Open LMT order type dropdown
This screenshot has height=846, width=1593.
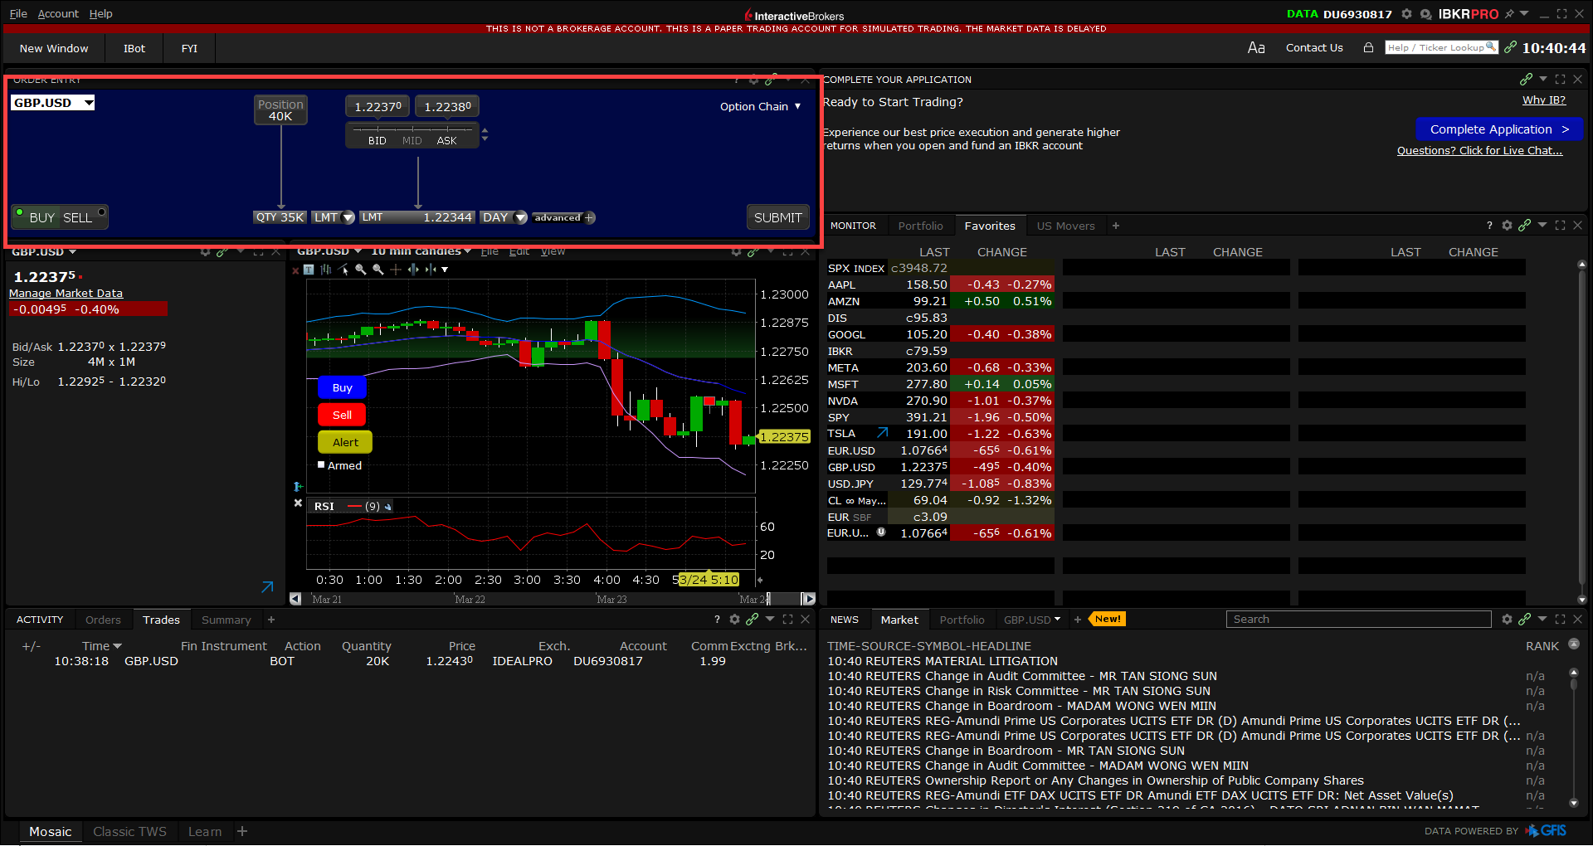coord(348,218)
